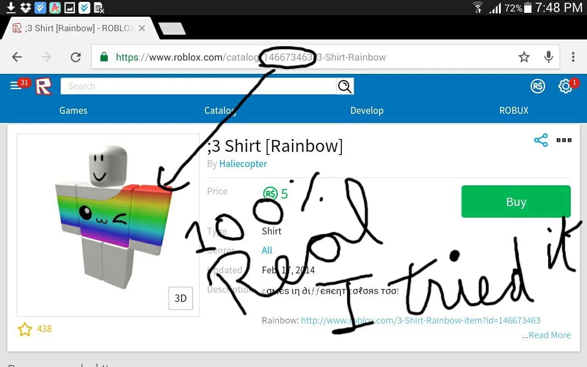
Task: Tap the 7:48 PM clock
Action: pyautogui.click(x=559, y=8)
